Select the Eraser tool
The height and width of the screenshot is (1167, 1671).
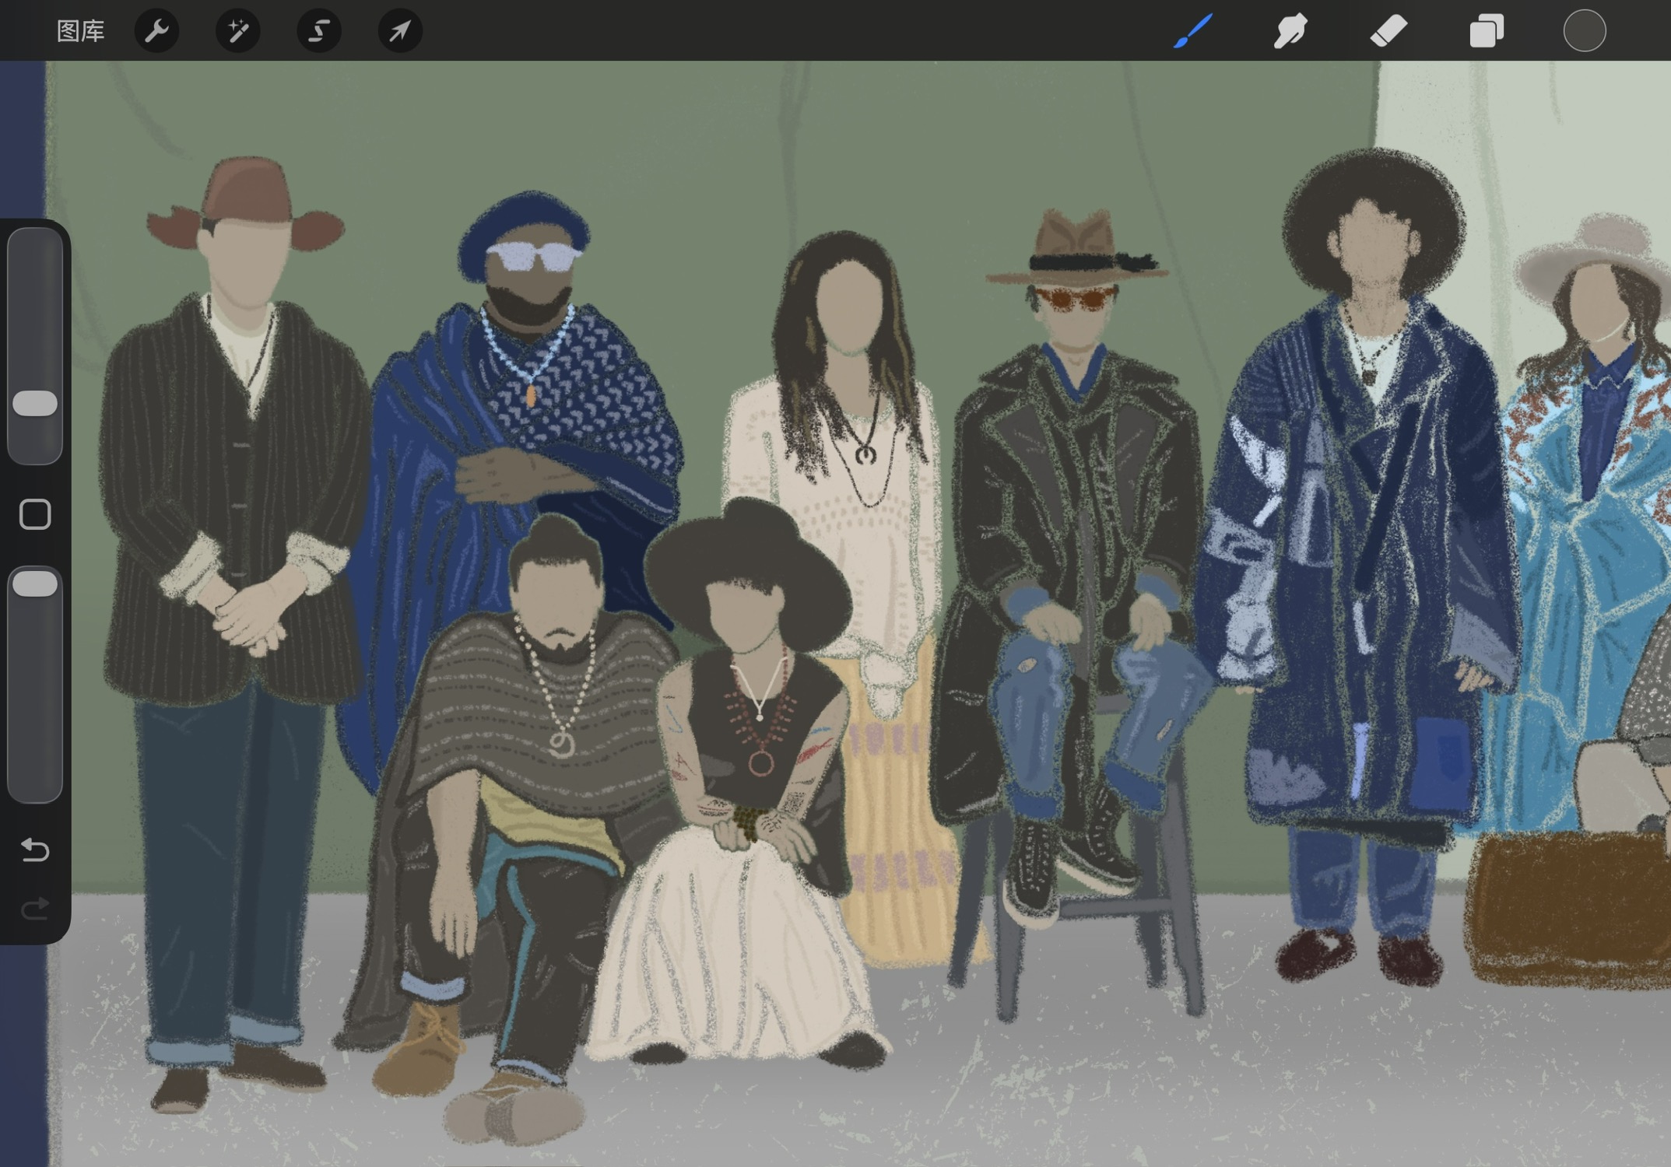(x=1388, y=31)
